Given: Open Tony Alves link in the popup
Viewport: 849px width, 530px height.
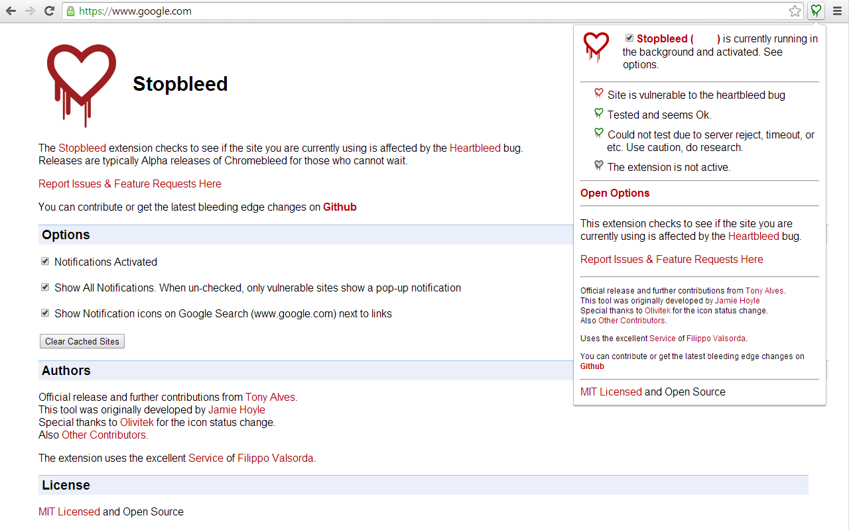Looking at the screenshot, I should (765, 291).
